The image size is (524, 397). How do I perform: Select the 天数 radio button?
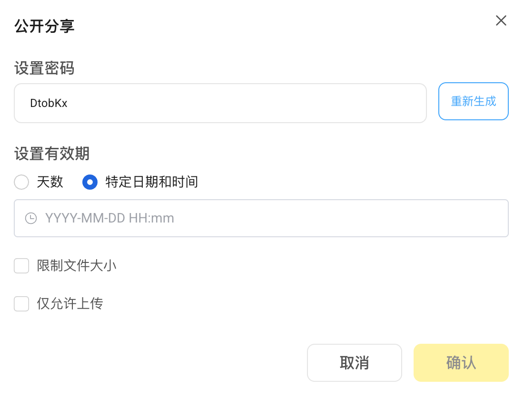[x=21, y=182]
